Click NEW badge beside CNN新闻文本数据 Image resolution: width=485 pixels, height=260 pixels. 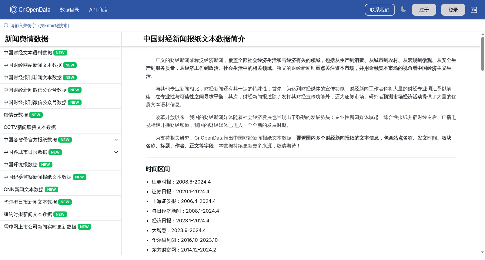tap(52, 190)
